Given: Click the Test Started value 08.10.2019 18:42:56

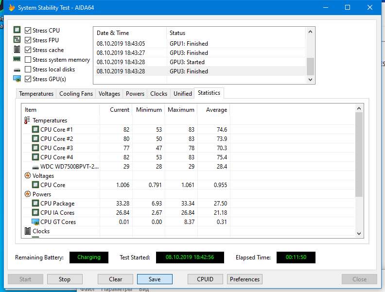Looking at the screenshot, I should (190, 258).
